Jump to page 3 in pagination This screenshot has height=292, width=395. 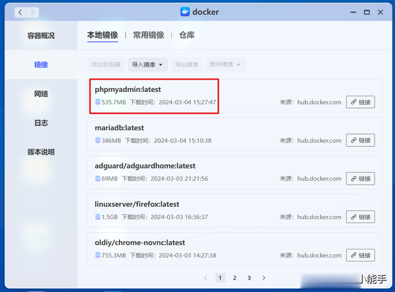point(249,278)
